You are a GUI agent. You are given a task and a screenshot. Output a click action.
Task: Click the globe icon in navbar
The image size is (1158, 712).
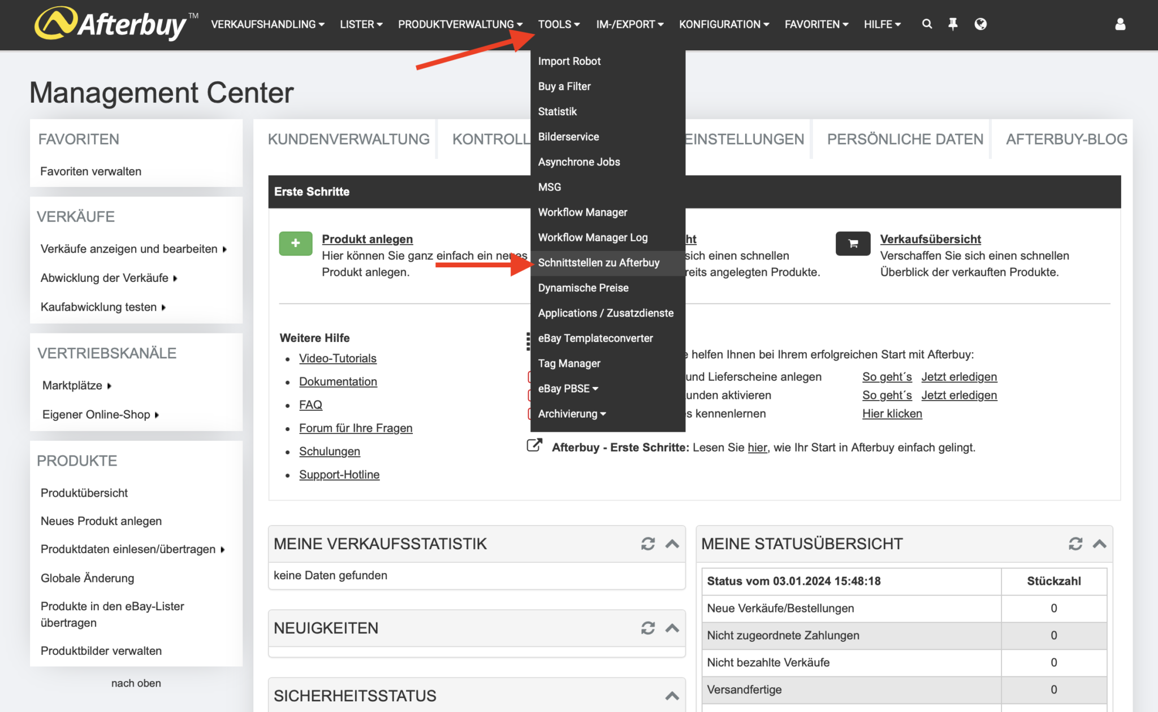click(x=980, y=24)
